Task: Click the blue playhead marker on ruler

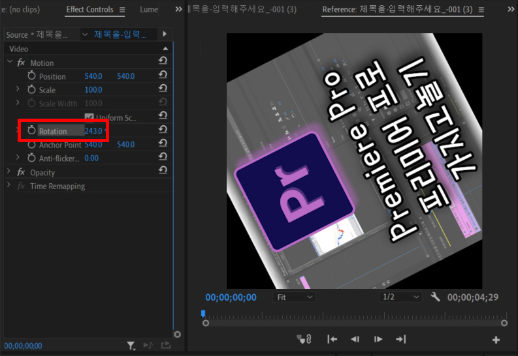Action: (203, 313)
